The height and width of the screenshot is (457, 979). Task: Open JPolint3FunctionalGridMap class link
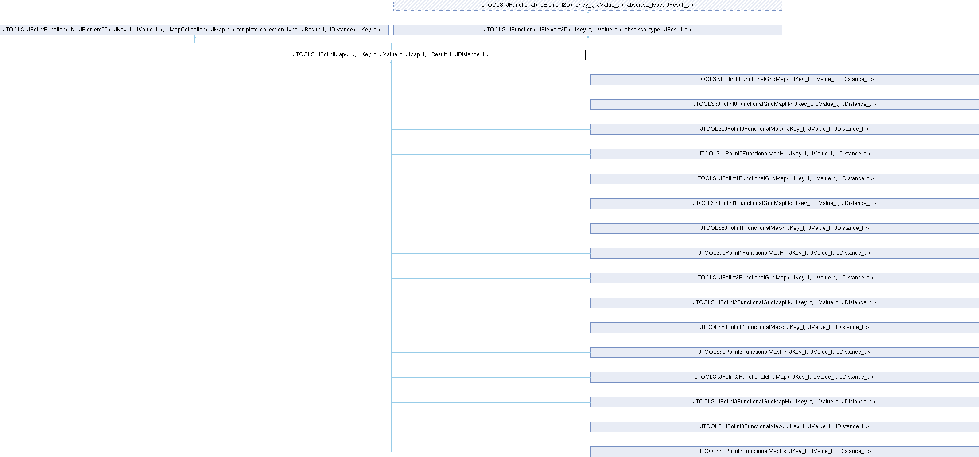[x=784, y=377]
